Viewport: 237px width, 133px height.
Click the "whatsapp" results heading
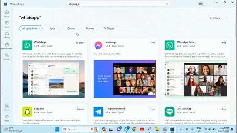click(x=30, y=17)
